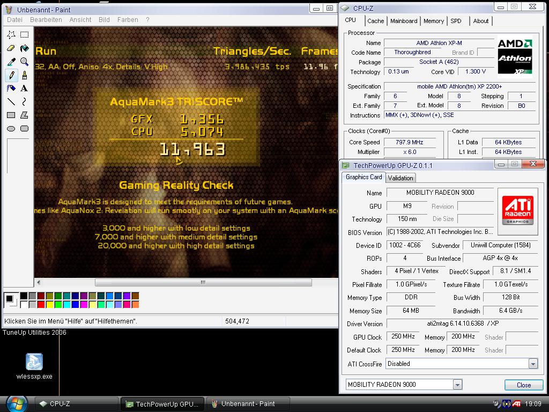Open the Ansicht menu
The image size is (549, 412).
[80, 20]
